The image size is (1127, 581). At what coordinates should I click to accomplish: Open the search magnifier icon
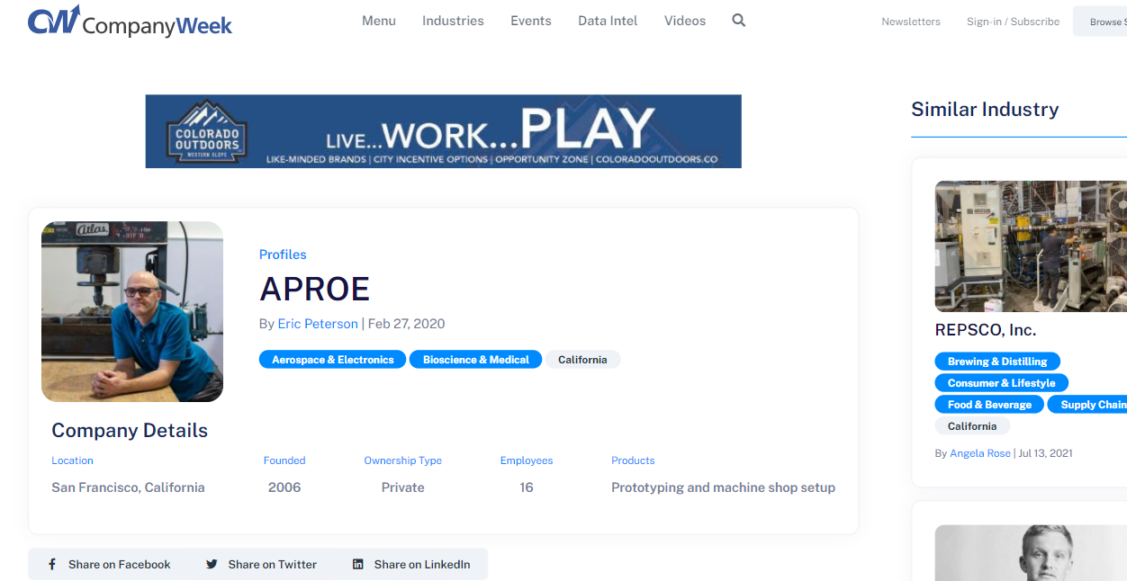click(739, 21)
